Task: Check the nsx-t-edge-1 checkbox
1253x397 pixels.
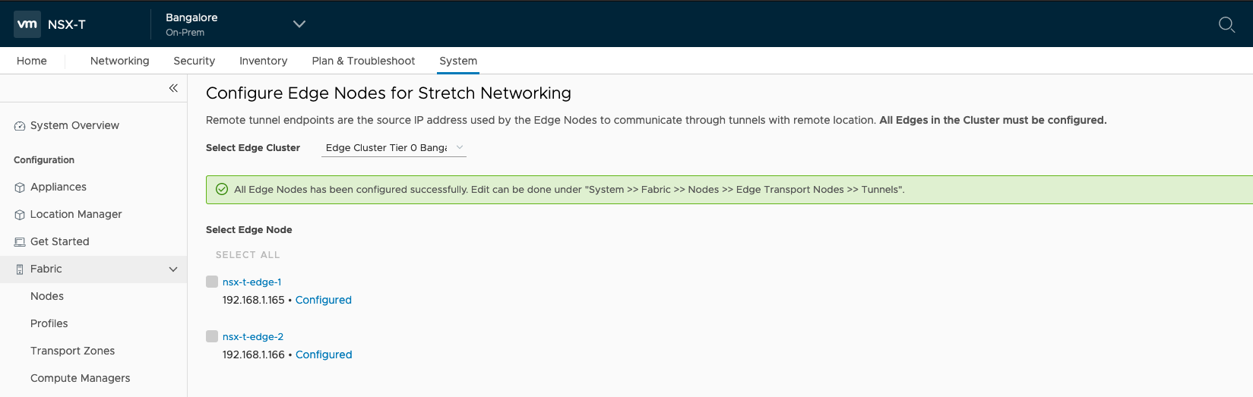Action: tap(212, 282)
